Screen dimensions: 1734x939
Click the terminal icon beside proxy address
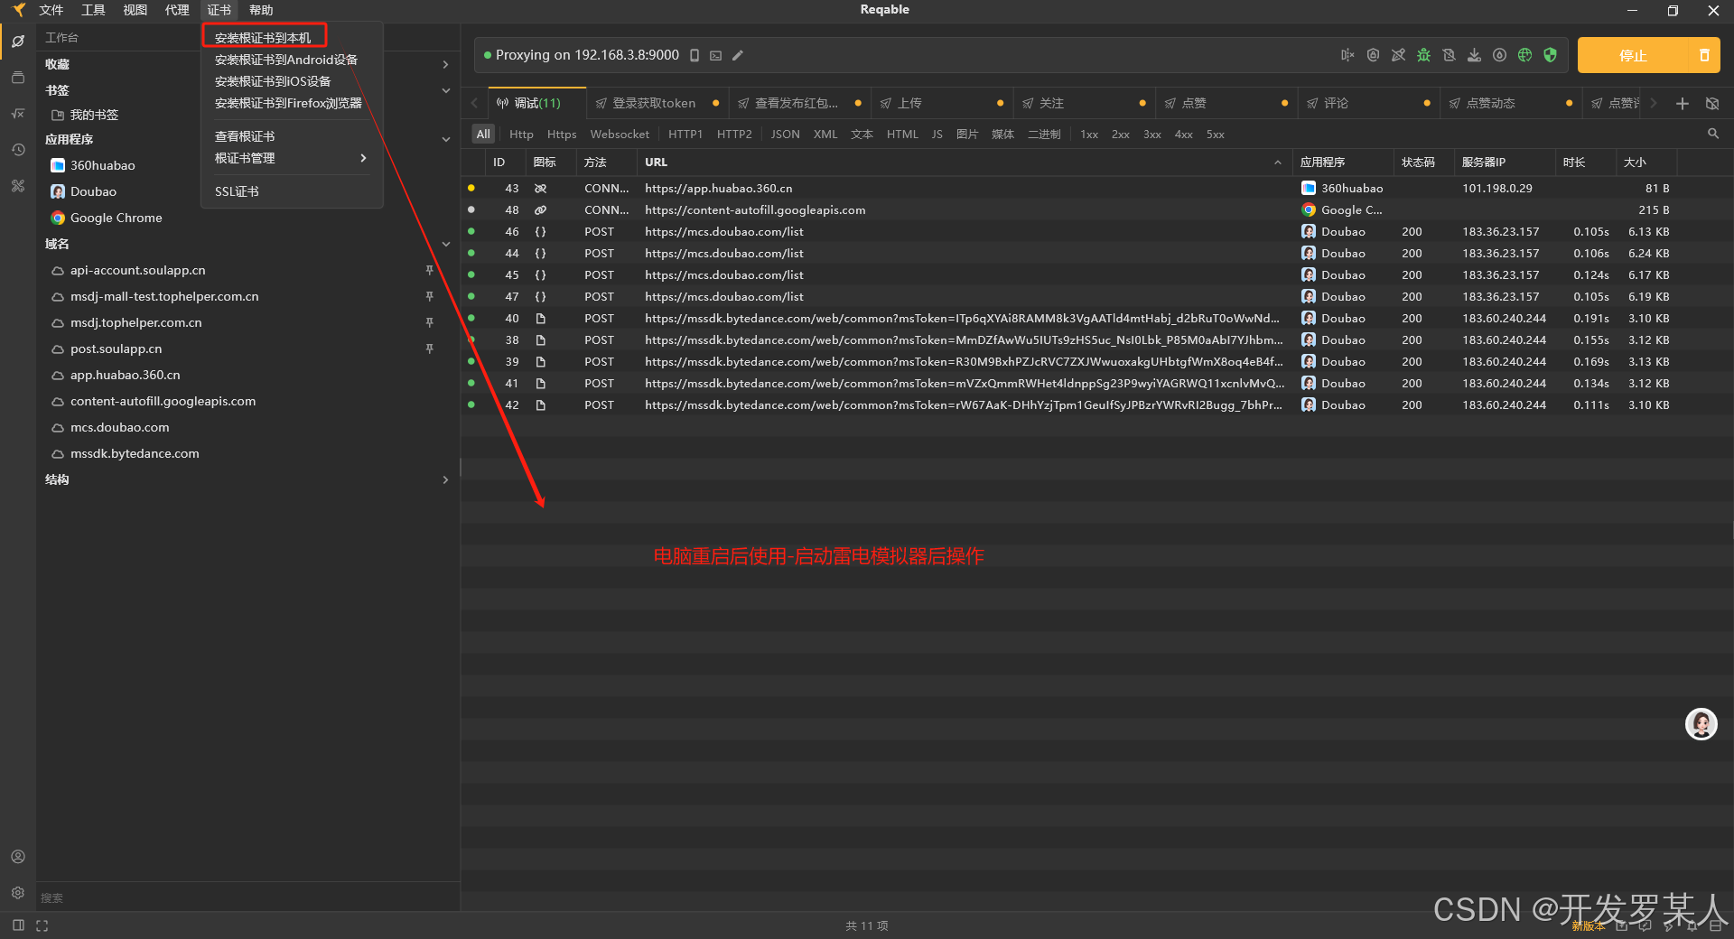pyautogui.click(x=716, y=55)
